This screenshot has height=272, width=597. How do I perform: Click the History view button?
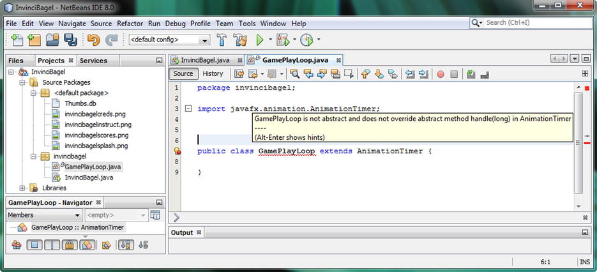(x=213, y=74)
